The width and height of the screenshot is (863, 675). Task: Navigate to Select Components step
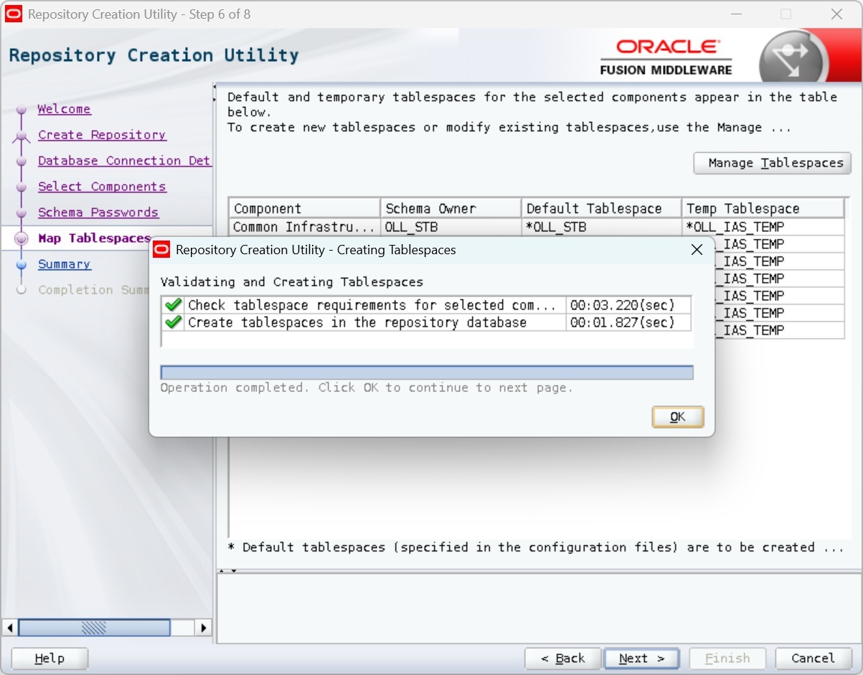click(x=101, y=187)
